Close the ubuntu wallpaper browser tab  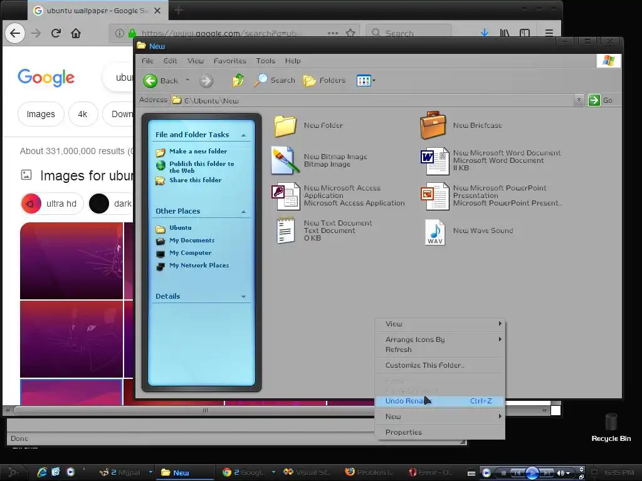[x=157, y=11]
